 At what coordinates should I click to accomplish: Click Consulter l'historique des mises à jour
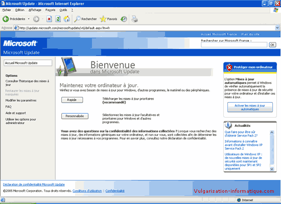click(27, 83)
